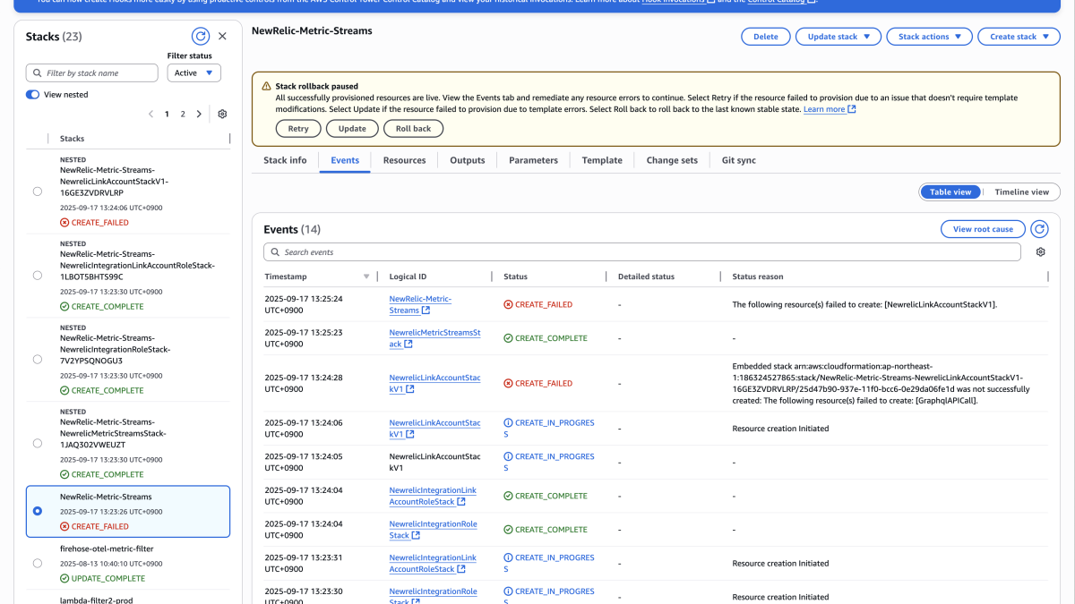Image resolution: width=1075 pixels, height=604 pixels.
Task: Click the Logical ID column header
Action: [x=408, y=276]
